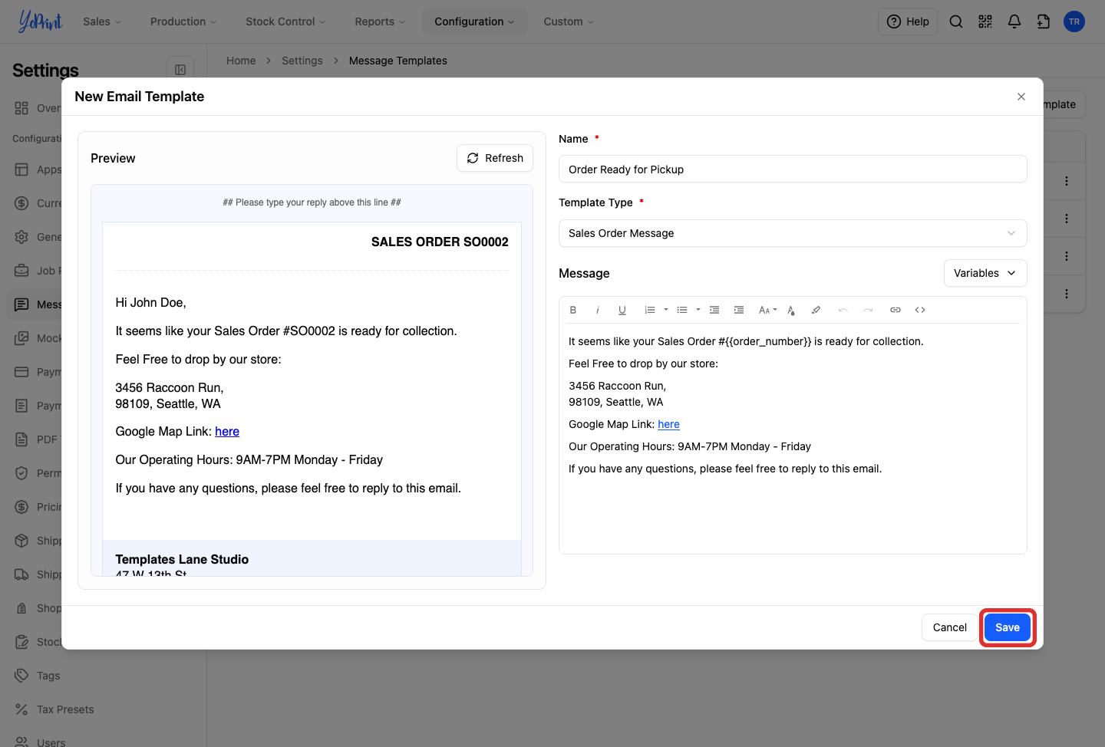The image size is (1105, 747).
Task: Refresh the email preview
Action: click(495, 158)
